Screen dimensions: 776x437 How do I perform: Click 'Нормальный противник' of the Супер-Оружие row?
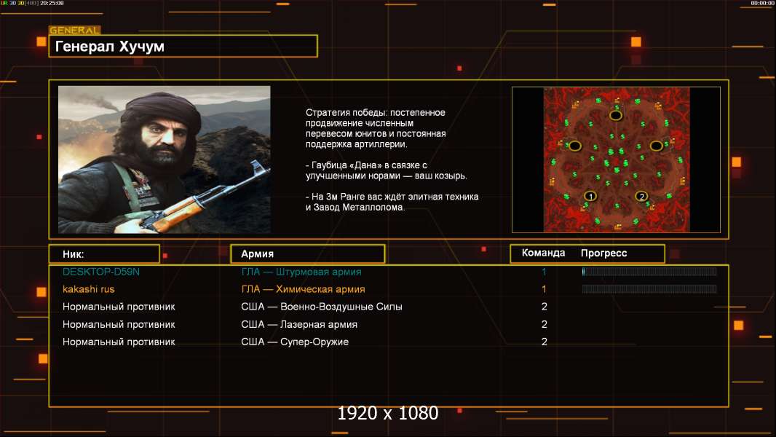tap(119, 342)
